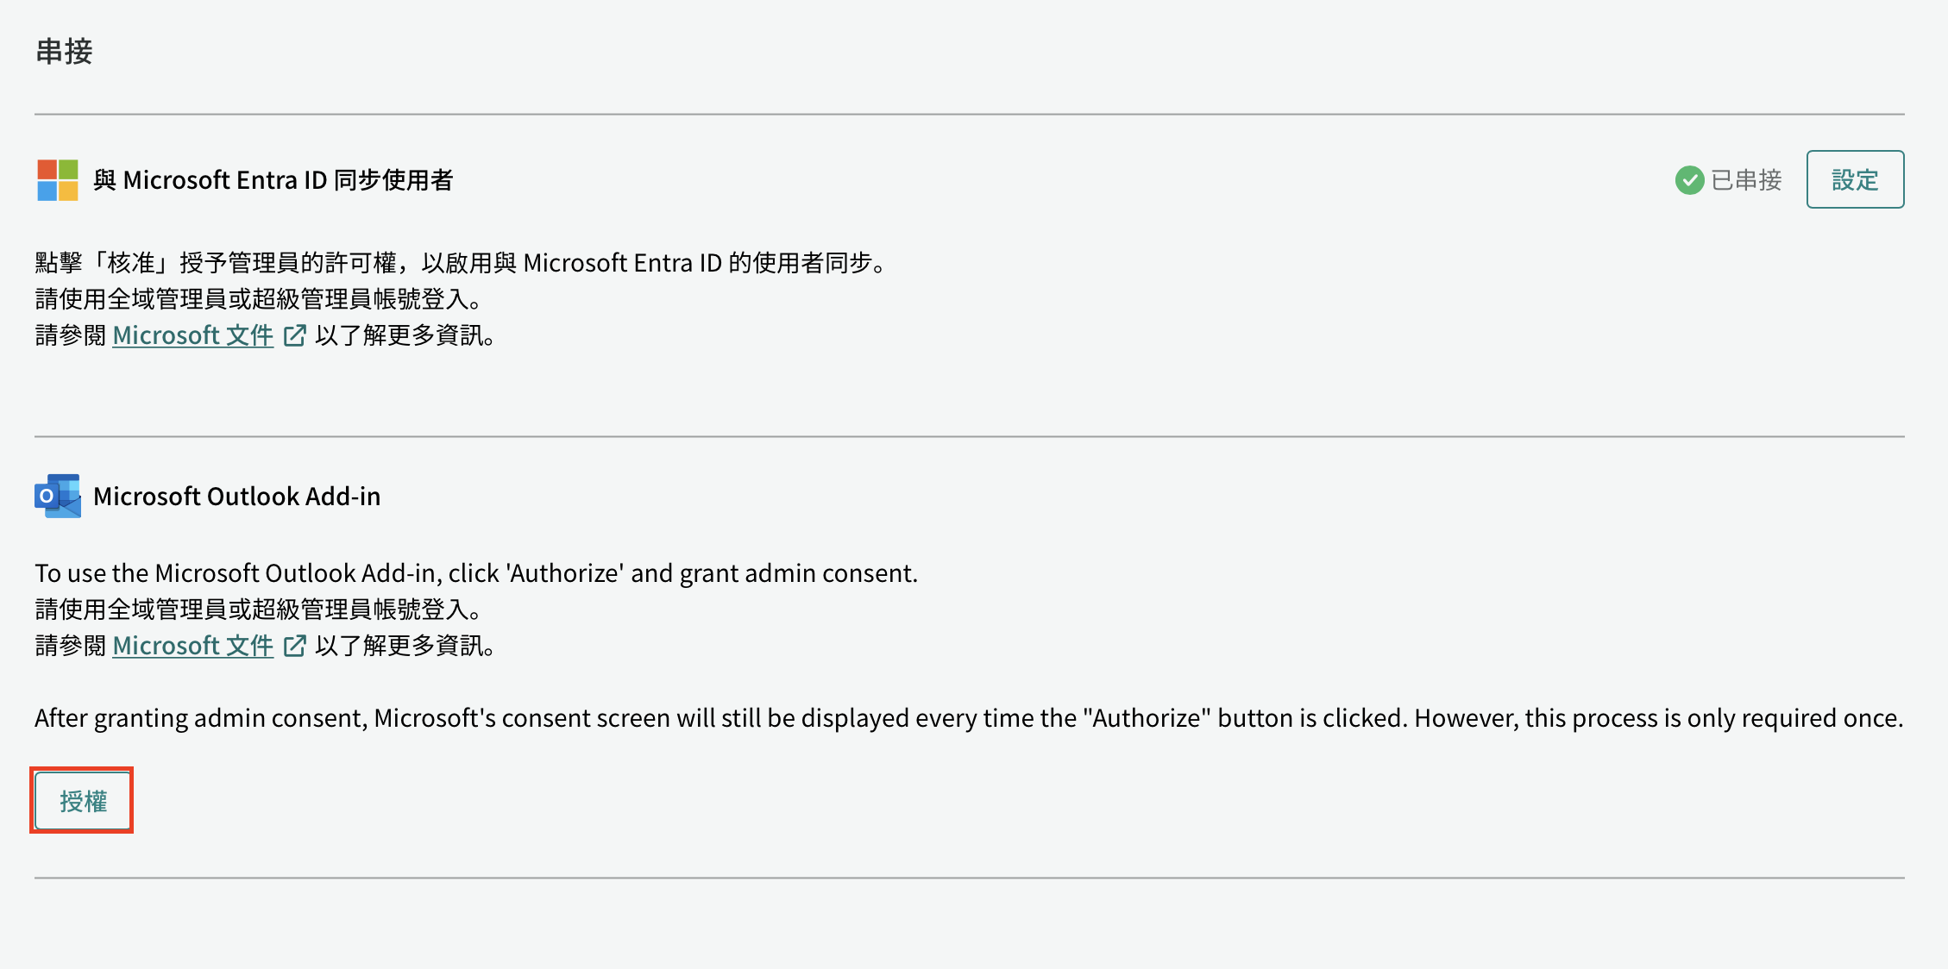Image resolution: width=1948 pixels, height=969 pixels.
Task: Open the 設定 settings button
Action: (1855, 179)
